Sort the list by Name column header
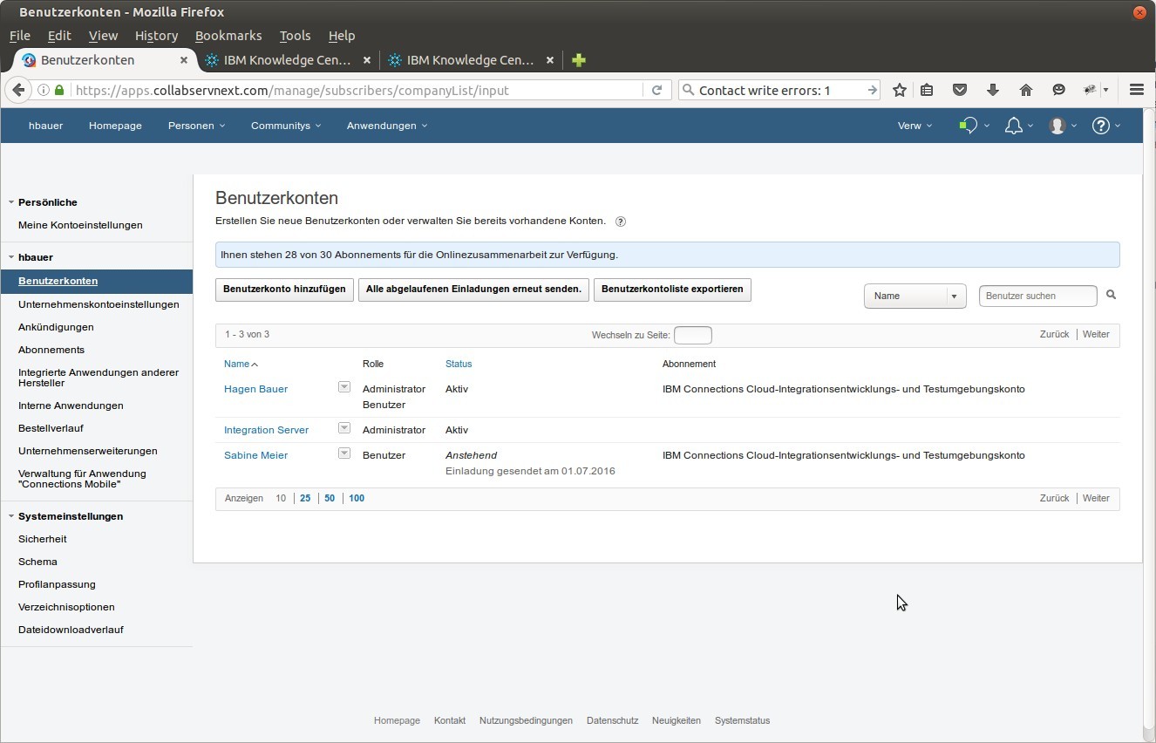Image resolution: width=1156 pixels, height=743 pixels. (x=237, y=364)
